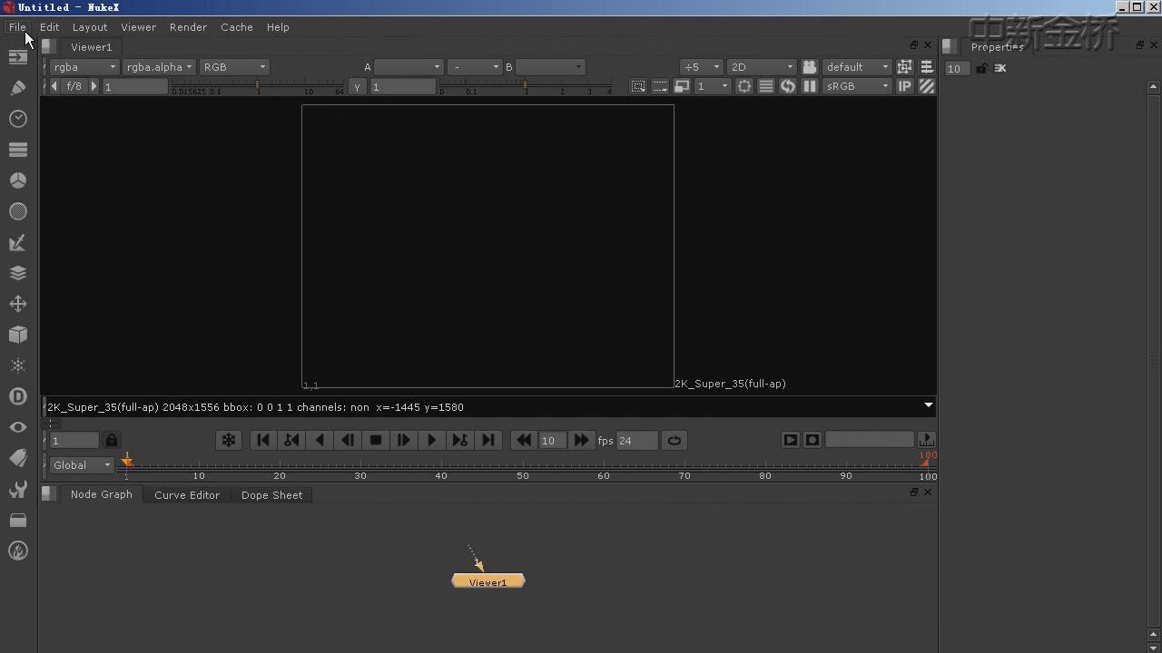Open the Help menu
The image size is (1162, 653).
point(278,27)
